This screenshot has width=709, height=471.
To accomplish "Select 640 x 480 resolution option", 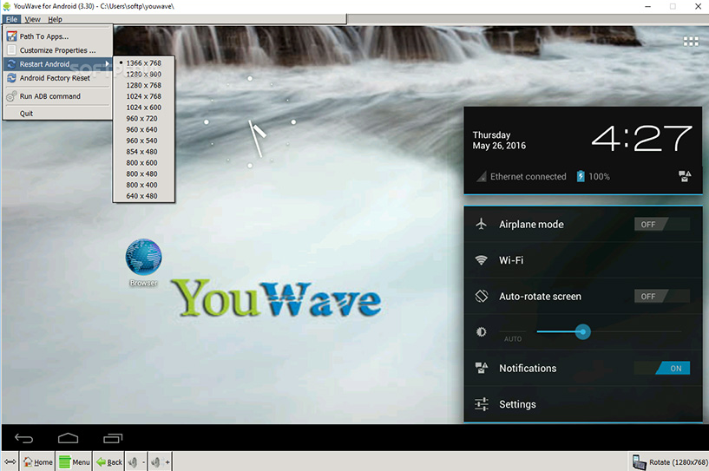I will [x=144, y=196].
